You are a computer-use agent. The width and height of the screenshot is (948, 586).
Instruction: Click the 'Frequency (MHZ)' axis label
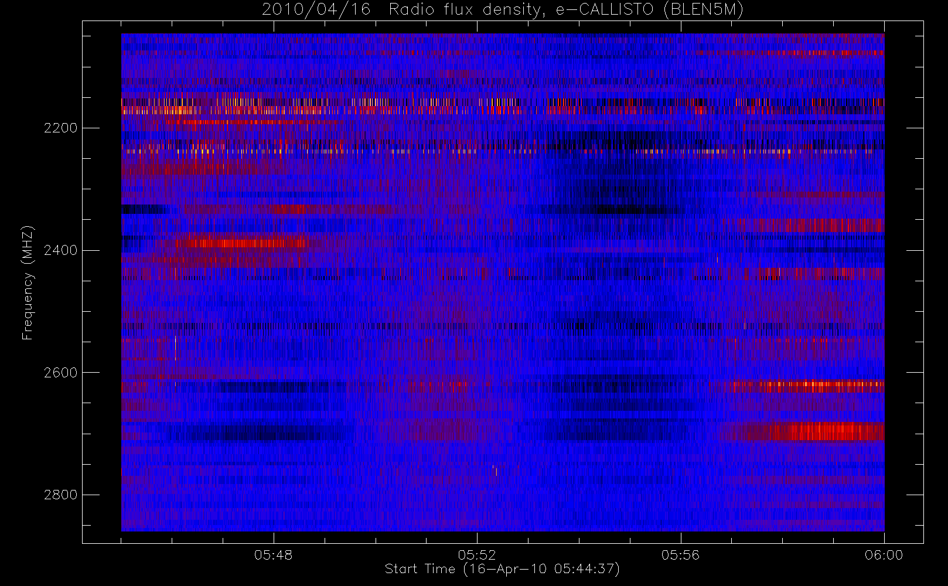coord(28,282)
